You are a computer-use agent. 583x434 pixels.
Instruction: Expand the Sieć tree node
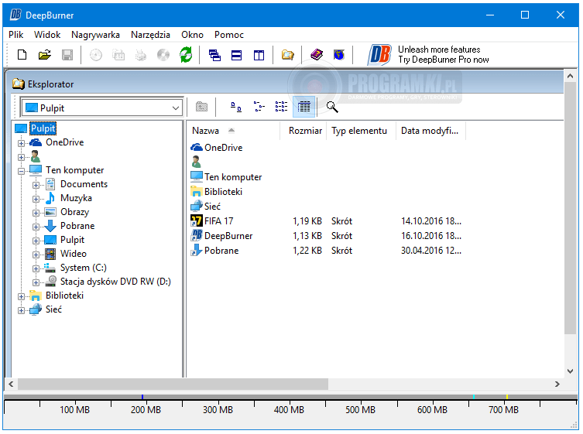(21, 310)
